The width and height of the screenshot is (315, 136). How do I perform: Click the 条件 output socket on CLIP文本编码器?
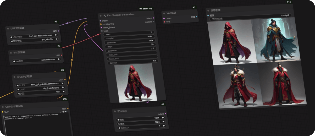click(x=68, y=108)
